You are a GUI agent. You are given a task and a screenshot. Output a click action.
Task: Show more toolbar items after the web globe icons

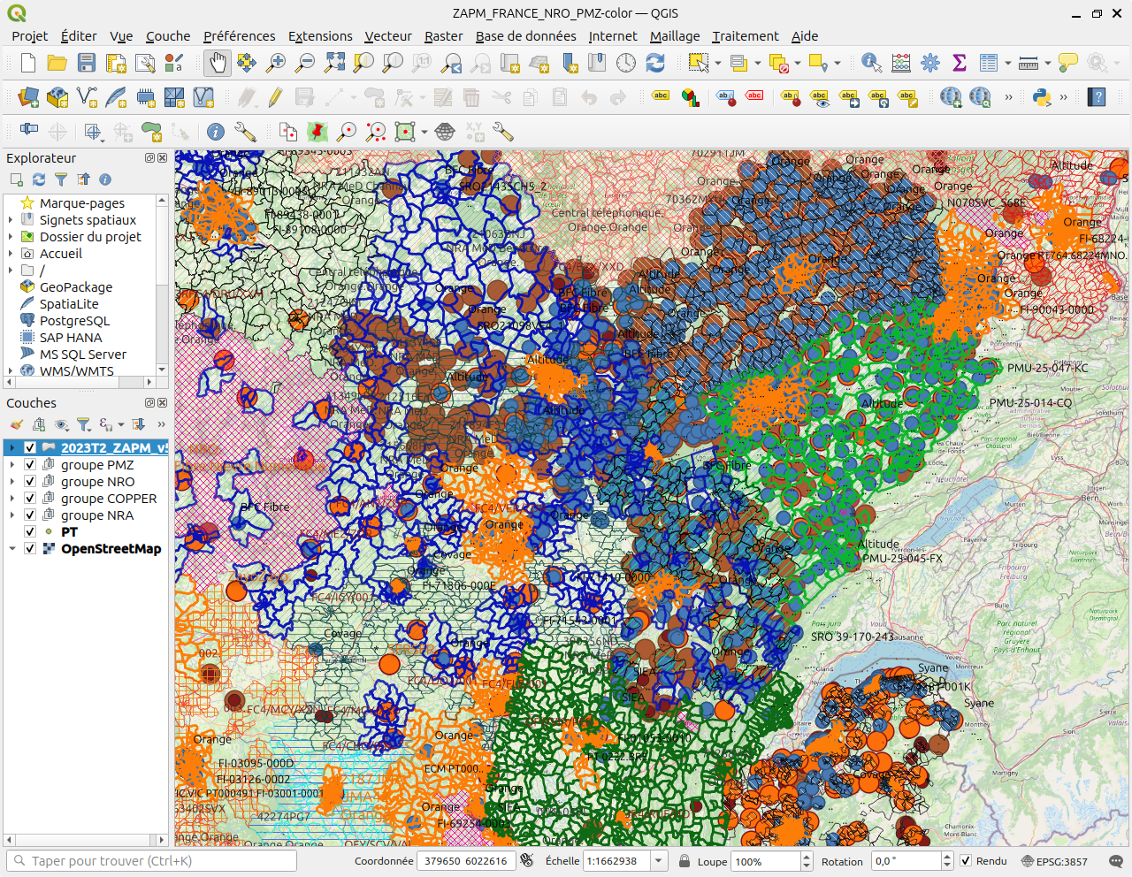1008,97
